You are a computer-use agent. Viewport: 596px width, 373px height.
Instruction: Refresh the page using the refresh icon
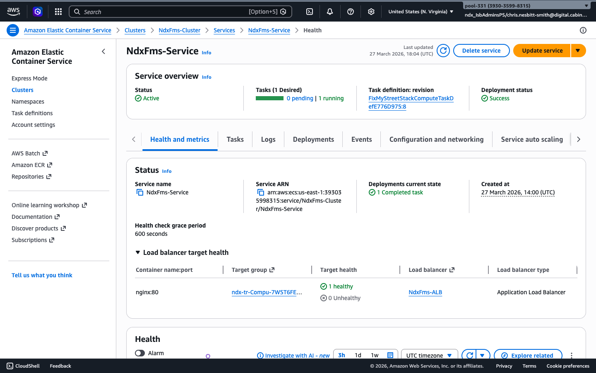443,50
